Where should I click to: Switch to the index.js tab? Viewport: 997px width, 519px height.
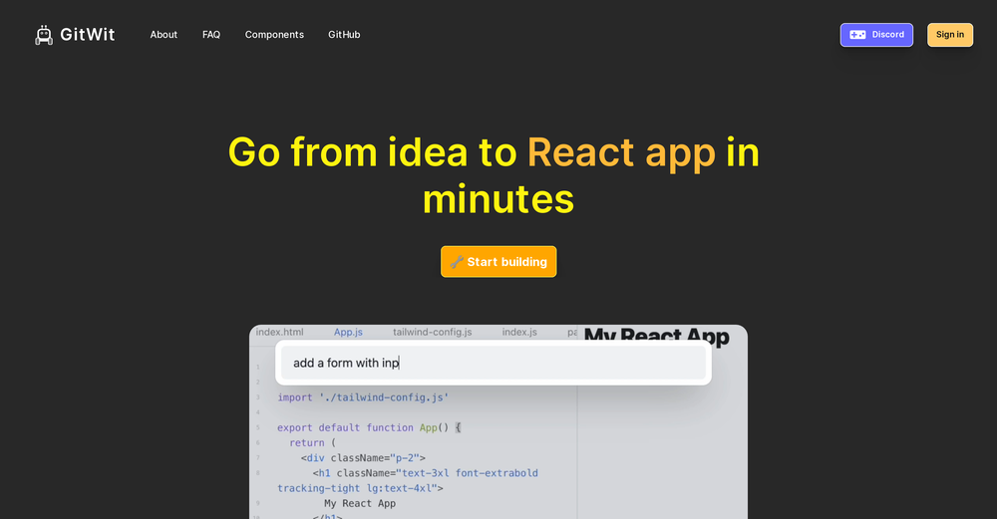[x=519, y=332]
